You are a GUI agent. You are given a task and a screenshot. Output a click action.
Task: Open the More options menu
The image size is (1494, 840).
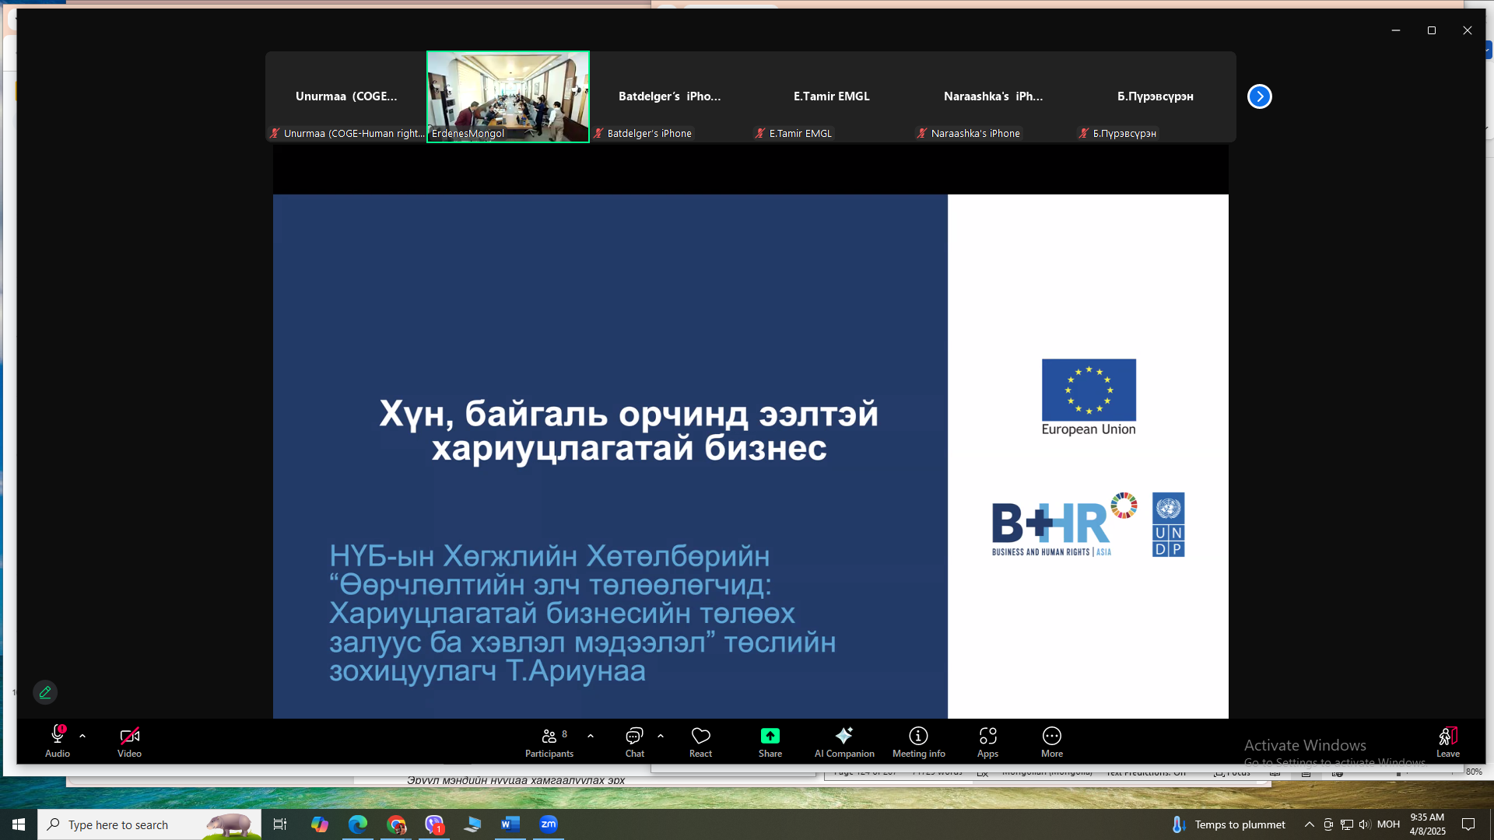(x=1051, y=741)
